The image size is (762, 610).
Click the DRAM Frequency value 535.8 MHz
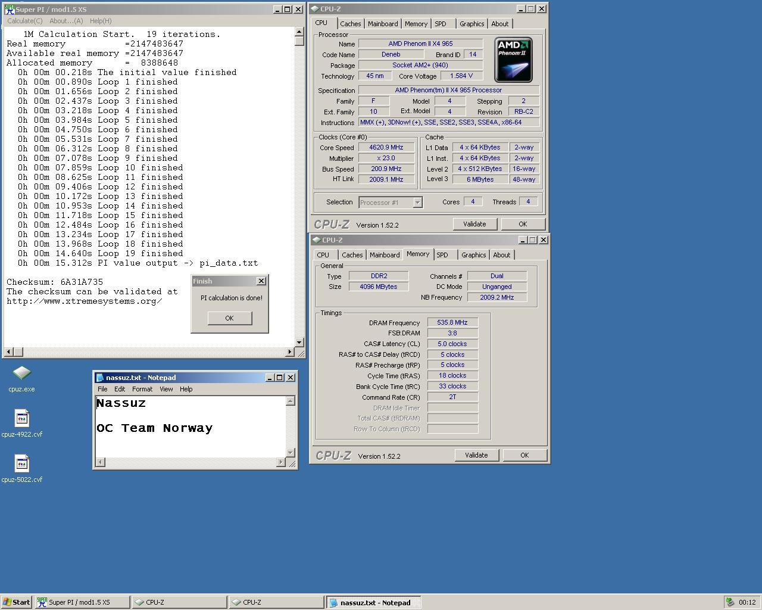coord(452,322)
